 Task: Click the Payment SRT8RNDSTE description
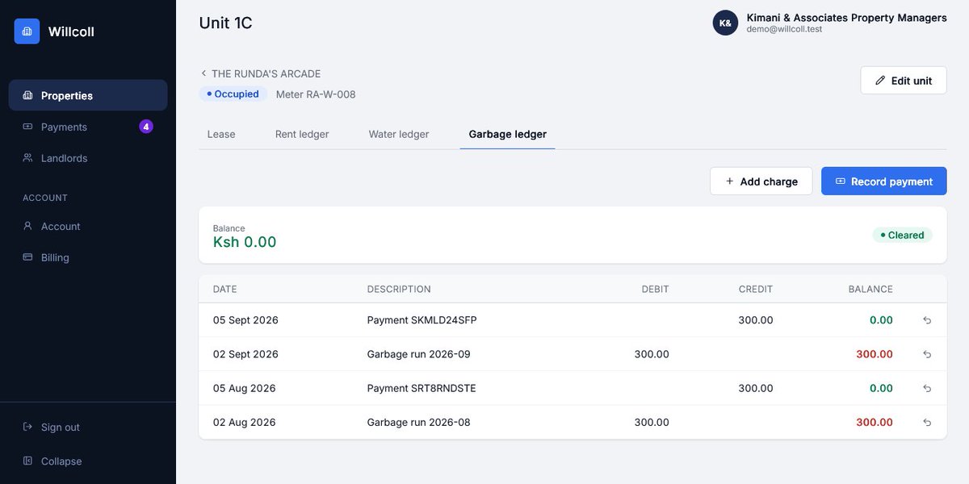[x=422, y=388]
